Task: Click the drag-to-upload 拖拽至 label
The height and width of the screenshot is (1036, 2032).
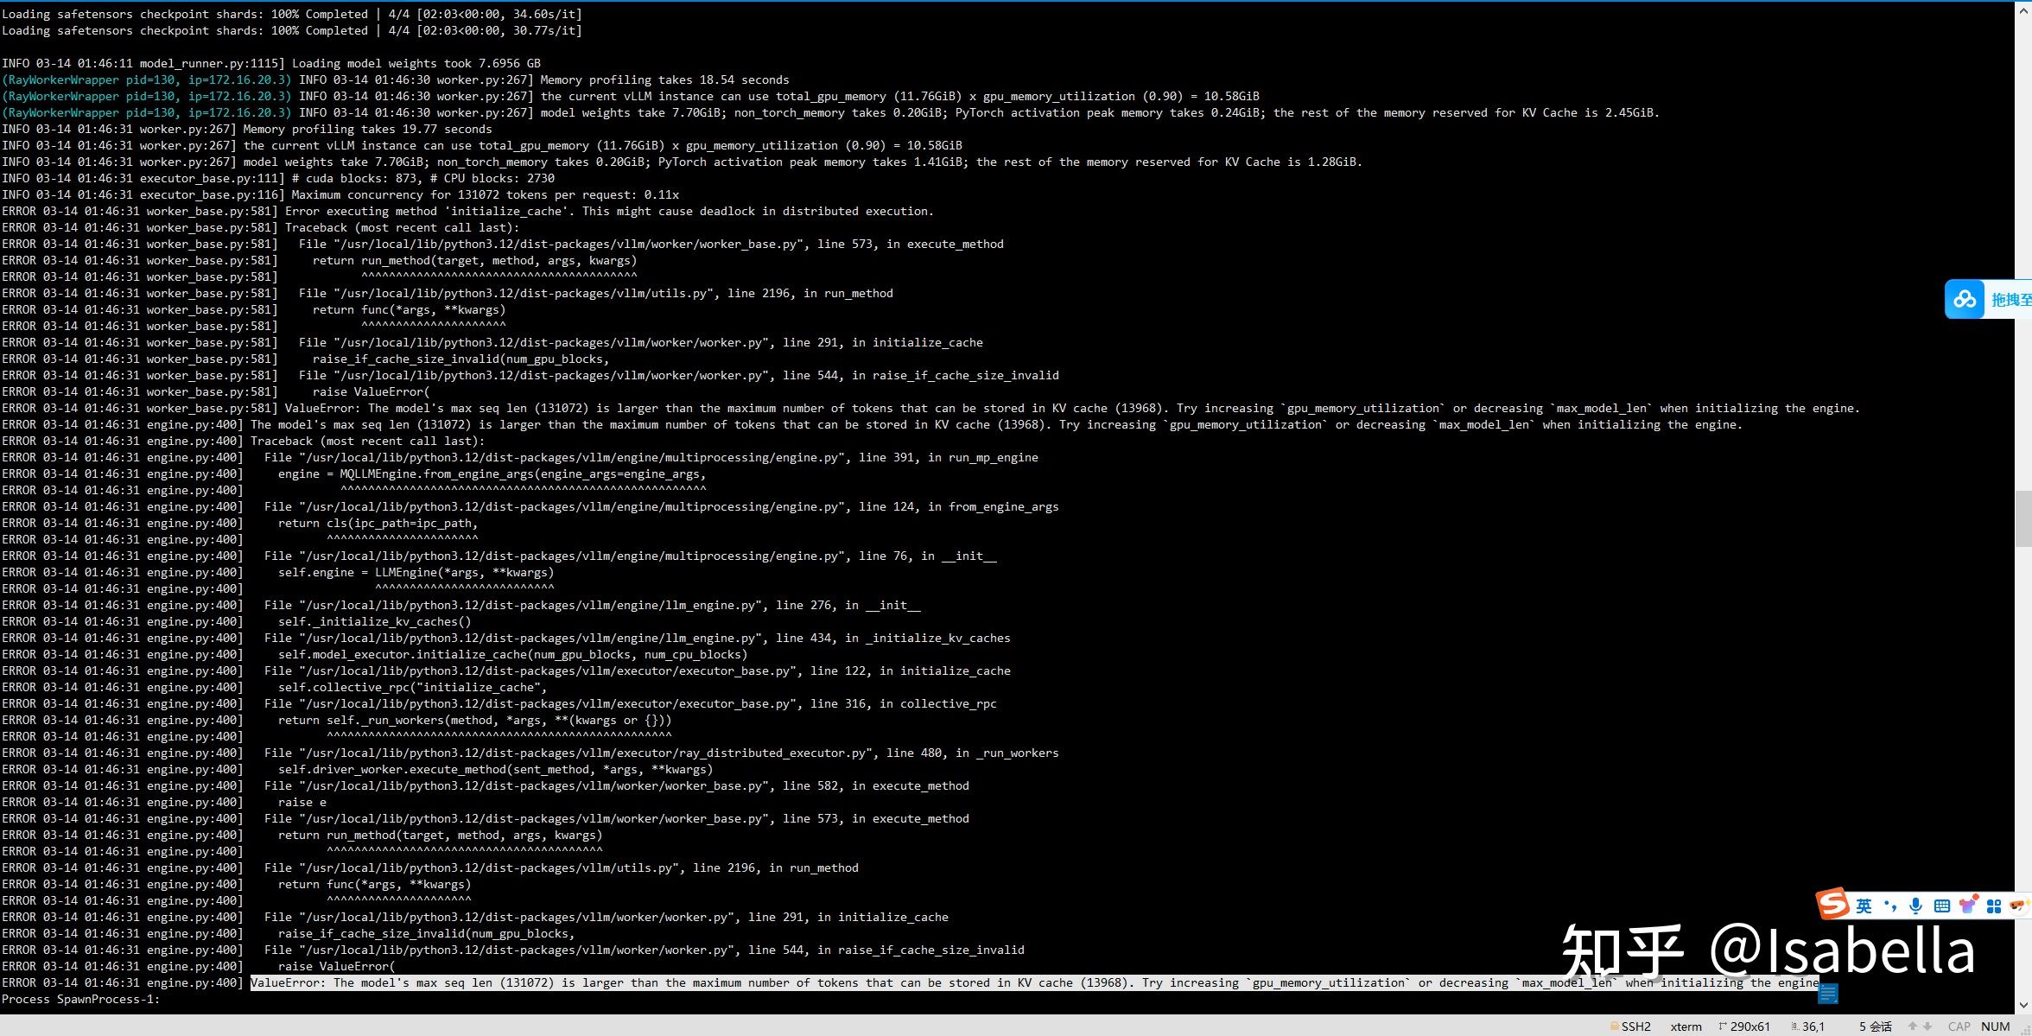Action: click(2010, 300)
